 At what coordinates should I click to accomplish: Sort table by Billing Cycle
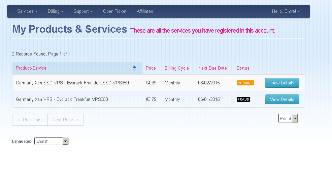click(x=176, y=68)
